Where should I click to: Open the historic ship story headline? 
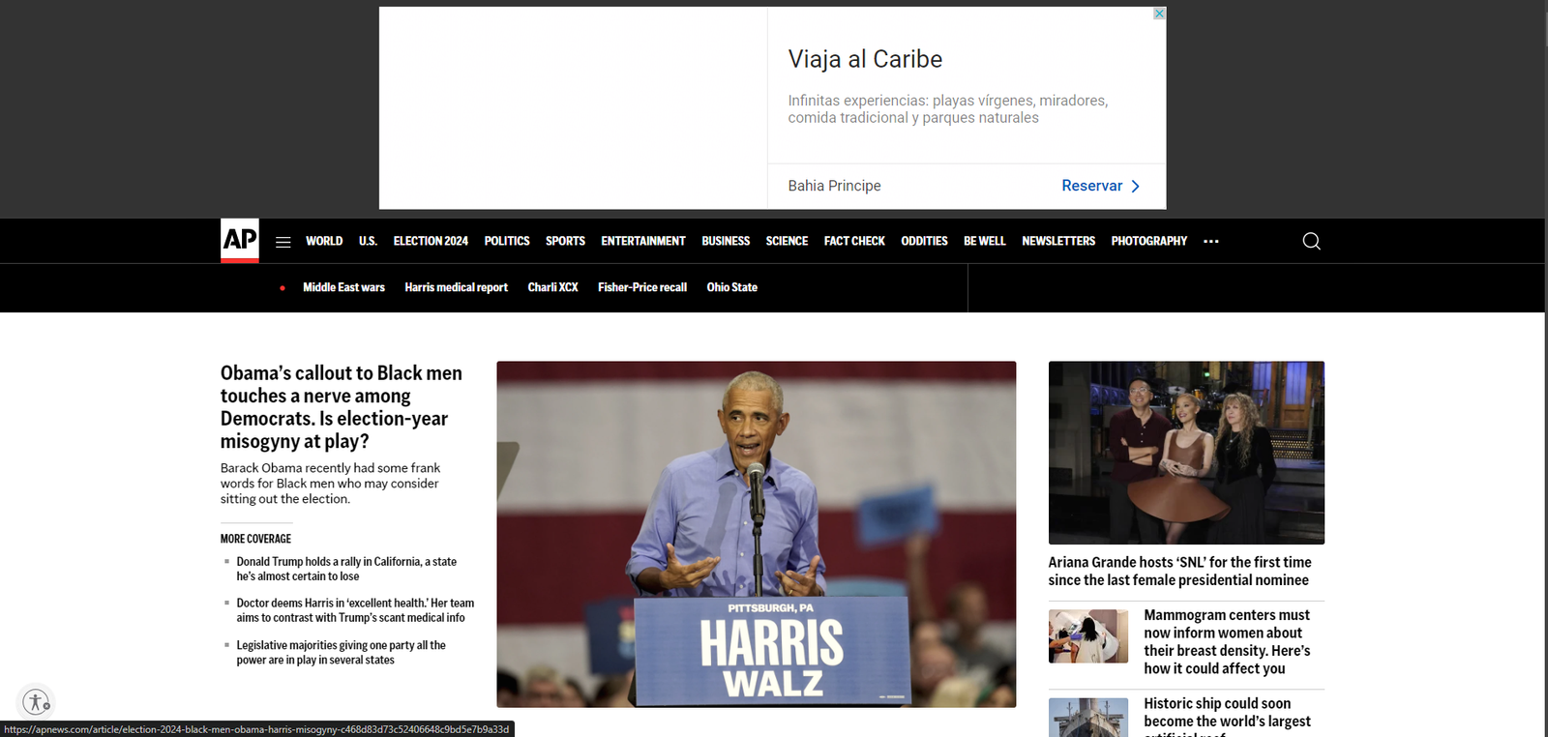1226,713
